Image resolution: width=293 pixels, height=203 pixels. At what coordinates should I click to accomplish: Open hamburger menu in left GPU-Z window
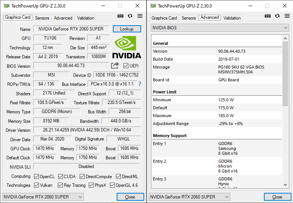140,16
